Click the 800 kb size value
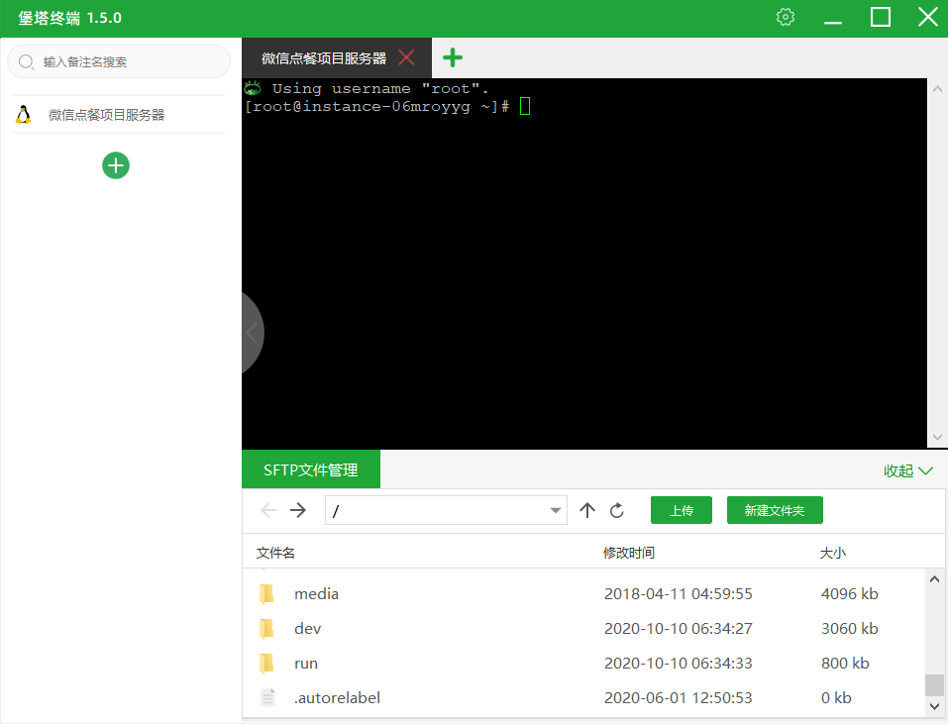The height and width of the screenshot is (724, 948). tap(845, 663)
